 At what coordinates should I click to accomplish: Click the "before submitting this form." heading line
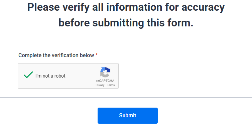126,23
